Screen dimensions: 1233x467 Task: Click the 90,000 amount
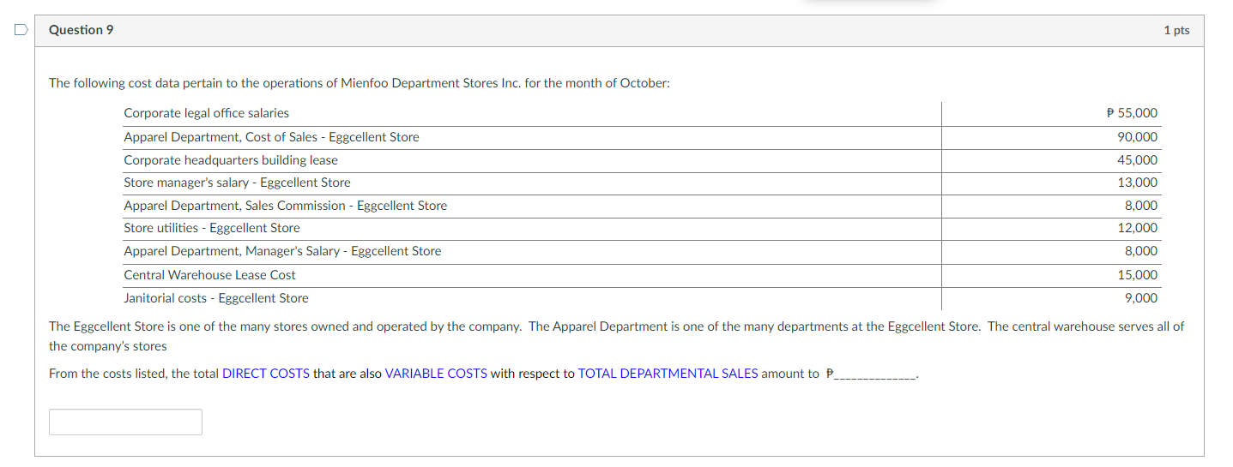click(1137, 137)
